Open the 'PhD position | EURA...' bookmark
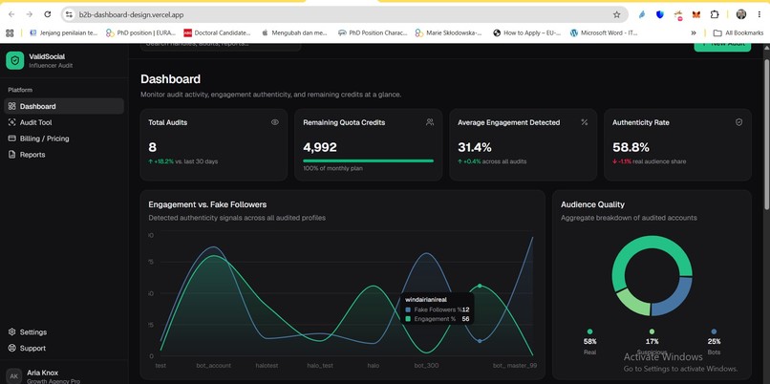 pos(142,32)
